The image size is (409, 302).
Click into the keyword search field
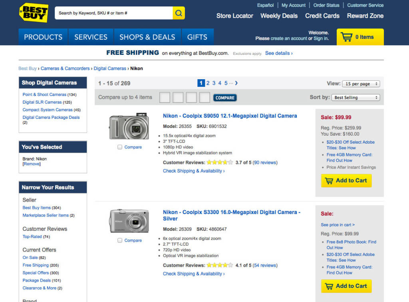coord(114,13)
